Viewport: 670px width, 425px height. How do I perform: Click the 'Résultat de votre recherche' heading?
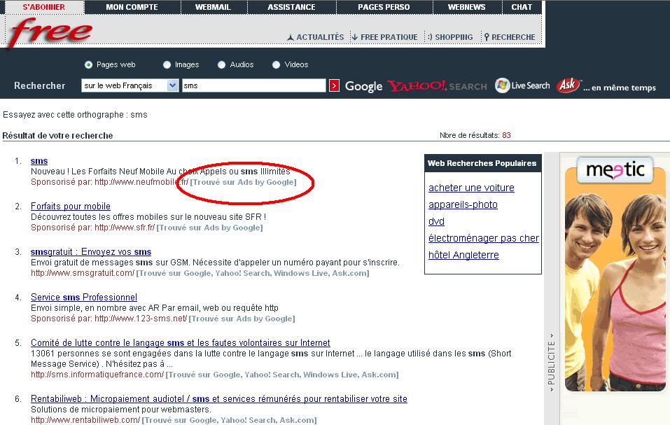click(57, 136)
